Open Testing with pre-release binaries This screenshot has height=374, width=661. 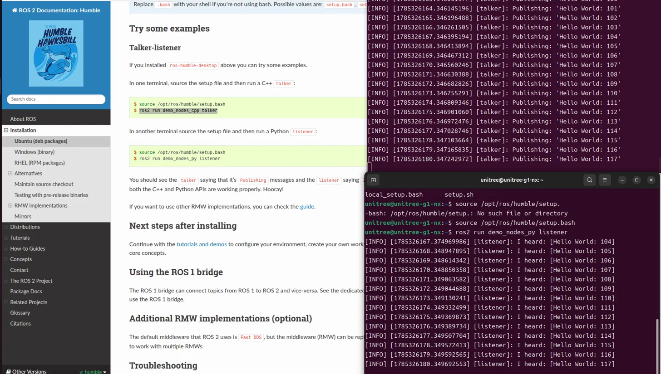(51, 195)
